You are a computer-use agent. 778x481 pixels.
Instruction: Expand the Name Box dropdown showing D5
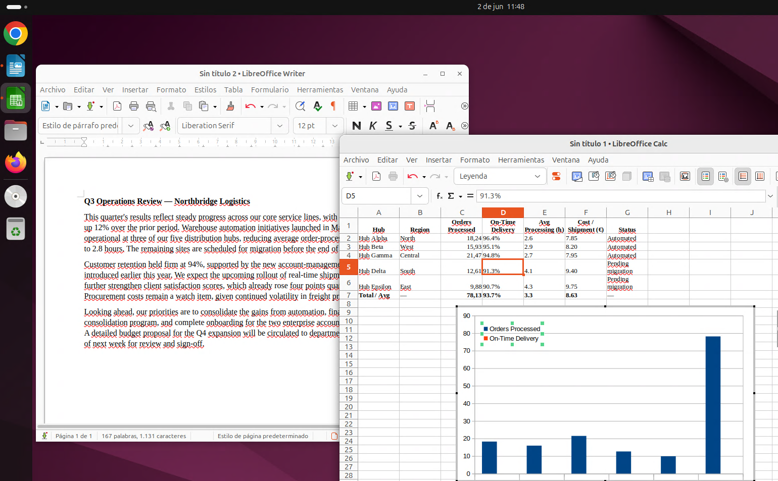pos(420,196)
